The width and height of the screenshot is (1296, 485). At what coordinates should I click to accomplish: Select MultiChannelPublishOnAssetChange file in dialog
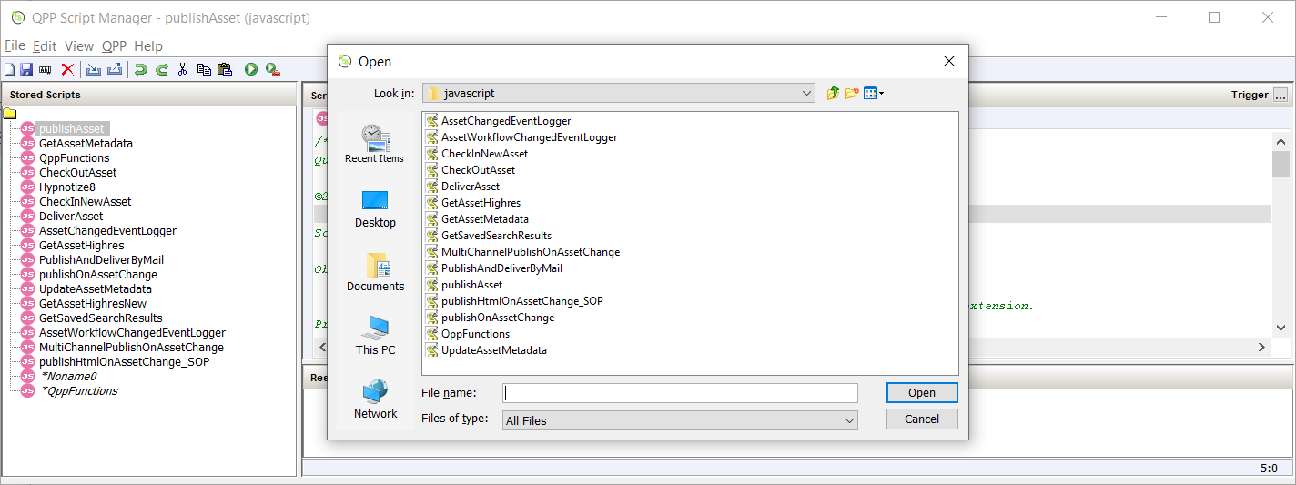pyautogui.click(x=531, y=252)
